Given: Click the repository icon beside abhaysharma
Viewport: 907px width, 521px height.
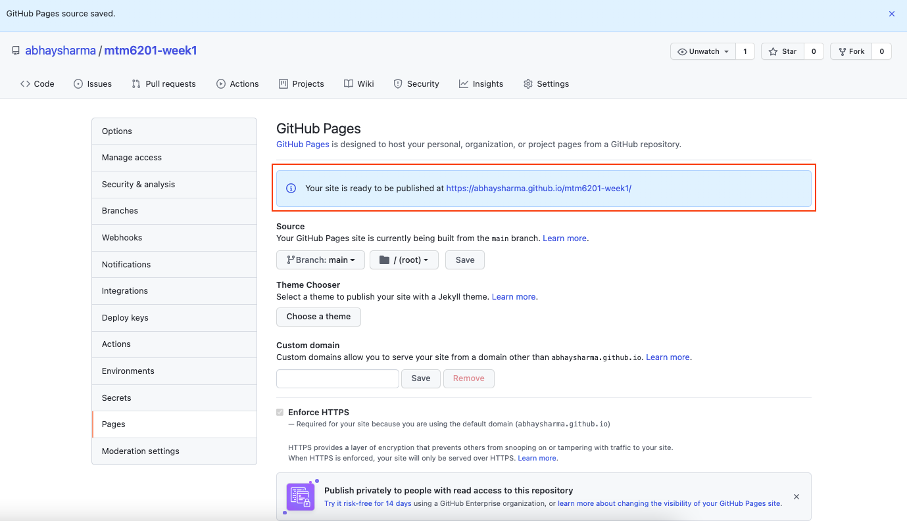Looking at the screenshot, I should coord(16,51).
